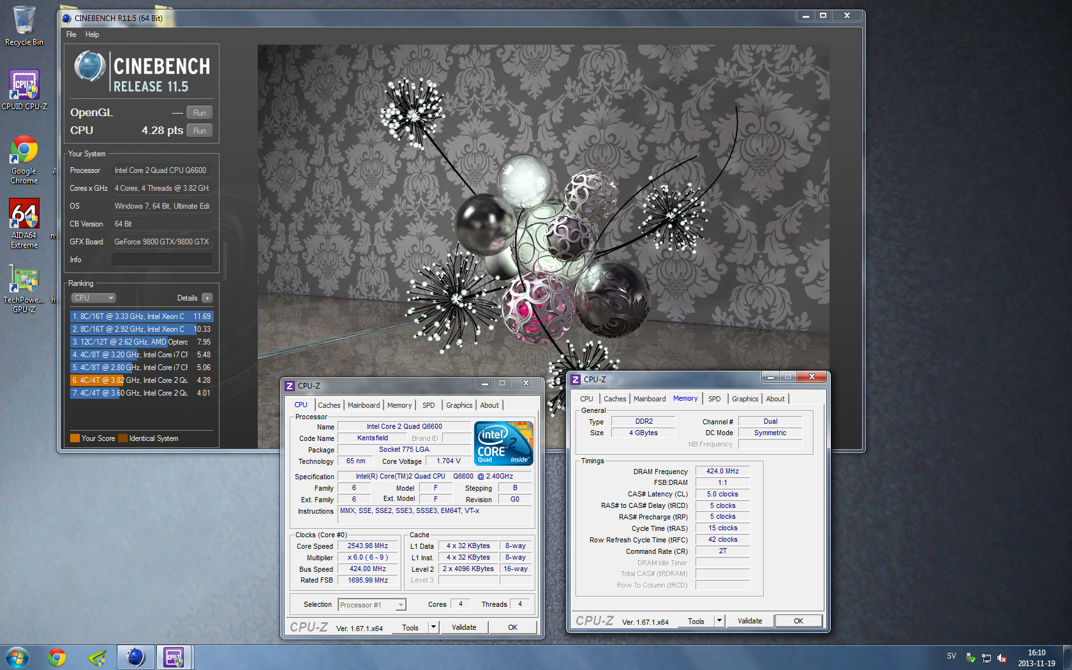This screenshot has width=1072, height=670.
Task: Open Memory tab in CPU window
Action: click(x=399, y=405)
